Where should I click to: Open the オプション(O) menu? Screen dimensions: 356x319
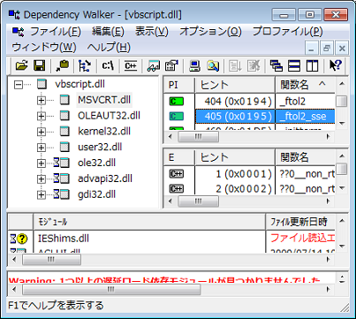click(x=210, y=31)
